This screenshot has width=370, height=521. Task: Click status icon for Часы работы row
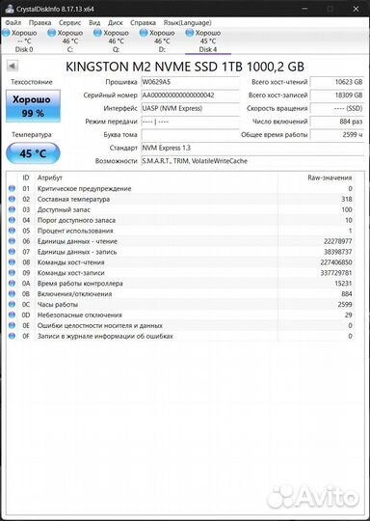coord(12,304)
